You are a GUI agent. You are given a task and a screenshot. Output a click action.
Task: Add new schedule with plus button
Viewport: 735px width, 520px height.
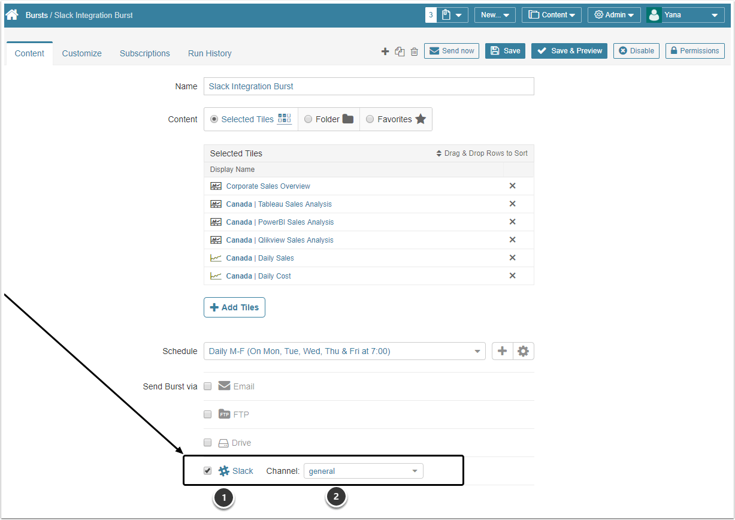(x=503, y=351)
